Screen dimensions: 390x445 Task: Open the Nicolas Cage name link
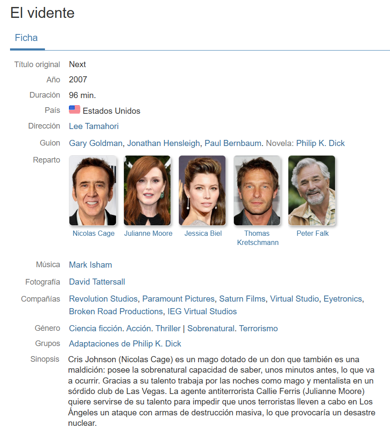coord(93,233)
